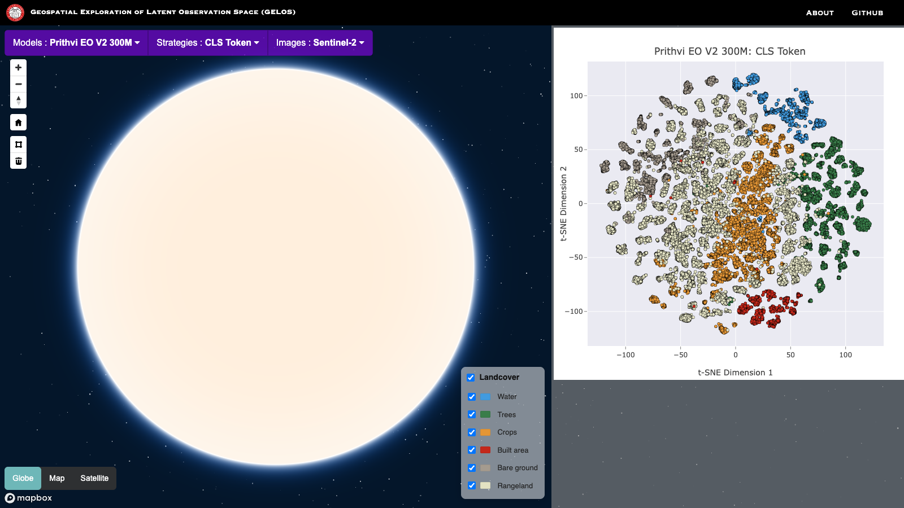Open the Models Prithvi EO V2 300M dropdown
The width and height of the screenshot is (904, 508).
click(76, 43)
